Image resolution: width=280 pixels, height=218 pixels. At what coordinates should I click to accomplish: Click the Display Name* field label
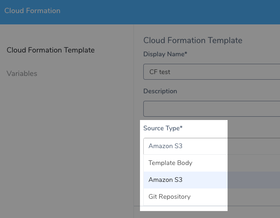pyautogui.click(x=165, y=54)
